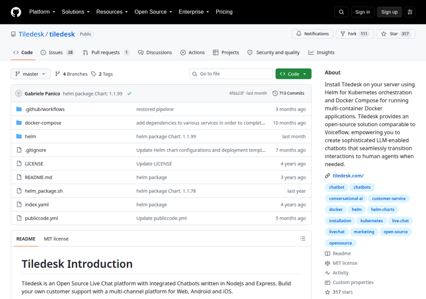This screenshot has height=299, width=426.
Task: Click the history clock icon beside 713 Commits
Action: (x=275, y=93)
